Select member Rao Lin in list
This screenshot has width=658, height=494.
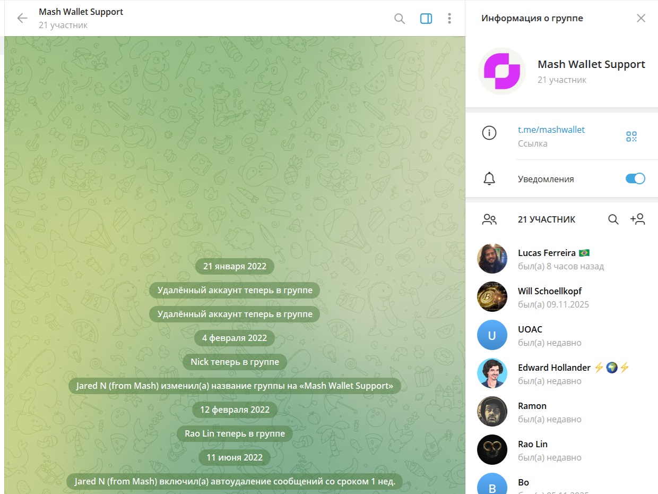point(561,450)
